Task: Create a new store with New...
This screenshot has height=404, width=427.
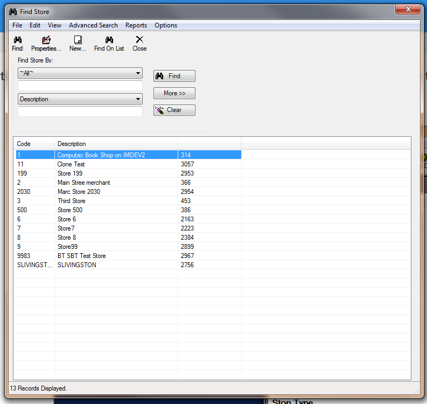Action: tap(78, 43)
